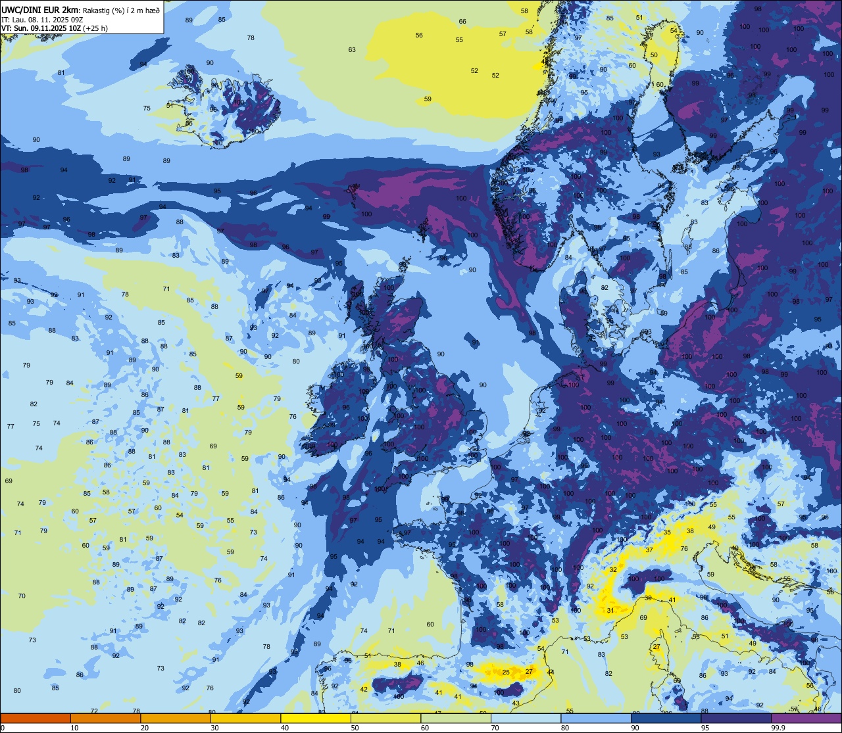
Task: Click the humidity value '35' on the map
Action: [667, 532]
